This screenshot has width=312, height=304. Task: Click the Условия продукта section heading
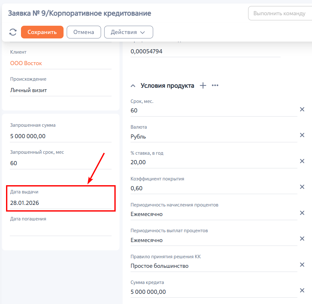[167, 85]
